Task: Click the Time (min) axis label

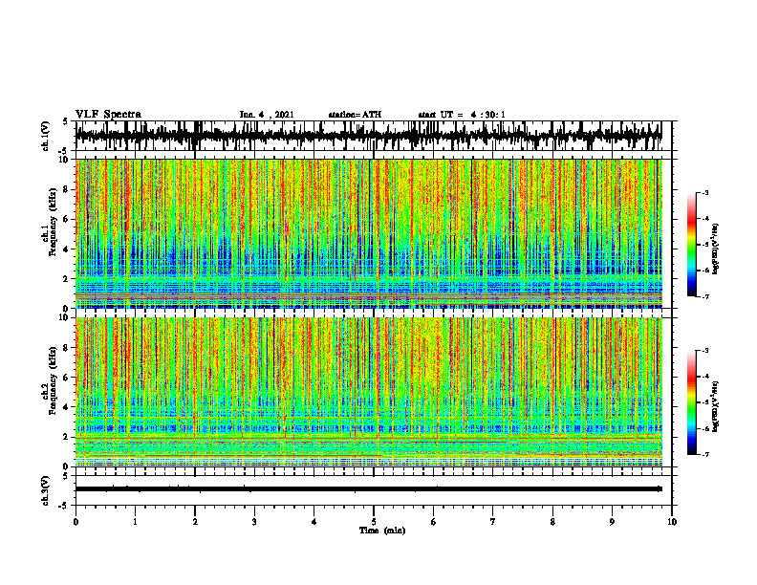Action: click(382, 531)
